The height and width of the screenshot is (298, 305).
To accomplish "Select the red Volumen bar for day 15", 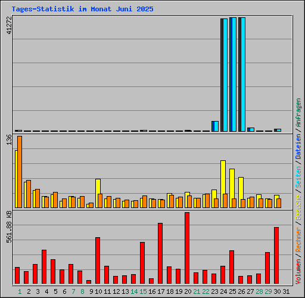I will click(142, 263).
